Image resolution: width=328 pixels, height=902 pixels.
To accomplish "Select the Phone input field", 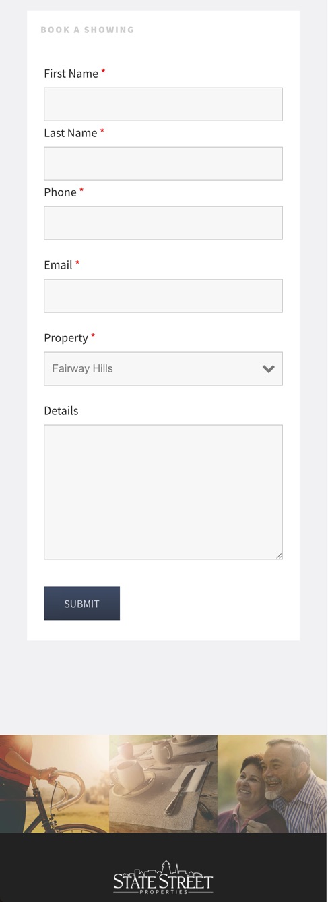I will tap(163, 223).
